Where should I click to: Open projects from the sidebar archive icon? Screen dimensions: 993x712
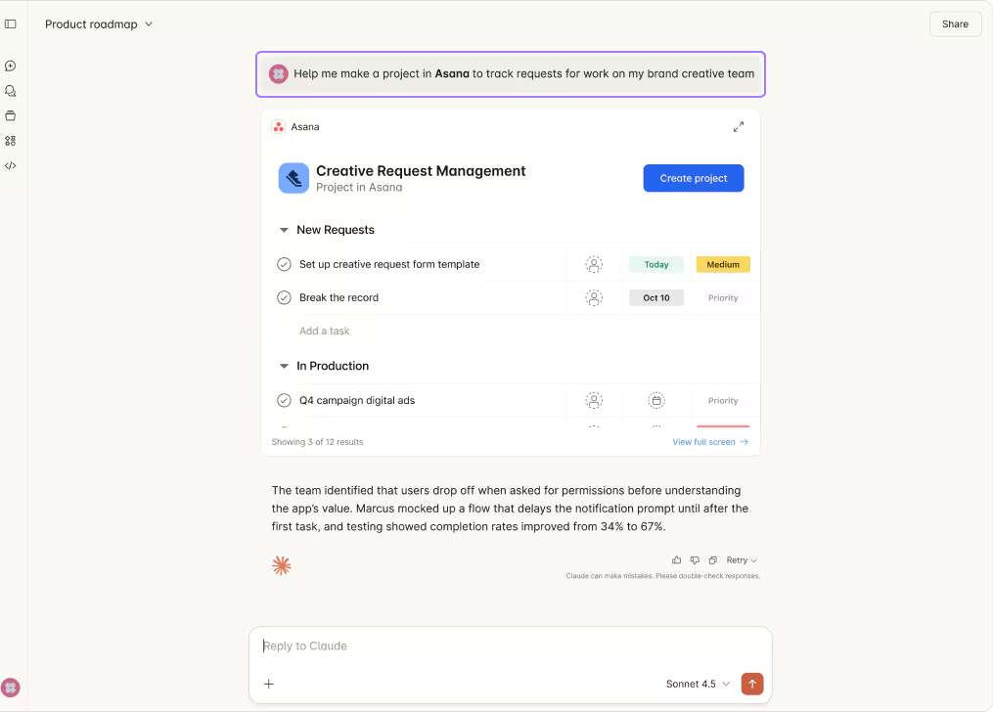coord(11,115)
